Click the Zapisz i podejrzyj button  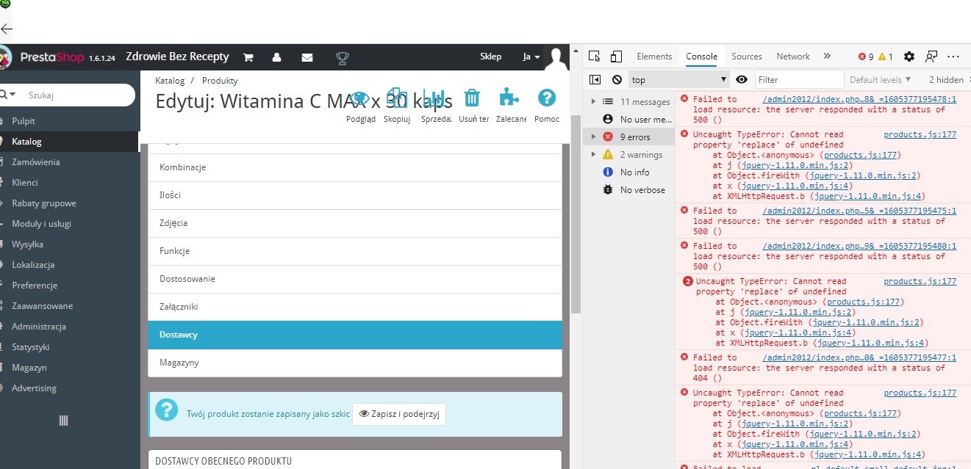(399, 414)
